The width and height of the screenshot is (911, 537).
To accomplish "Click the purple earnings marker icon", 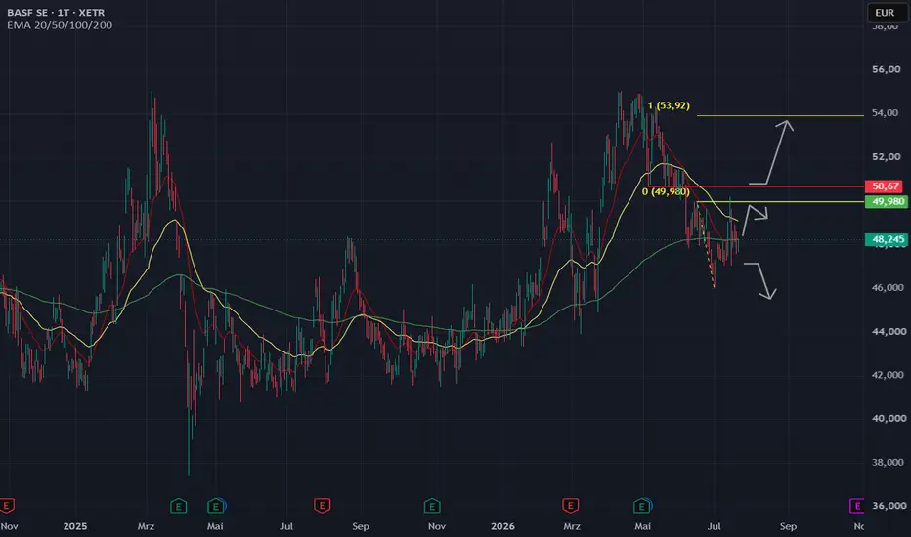I will point(857,506).
